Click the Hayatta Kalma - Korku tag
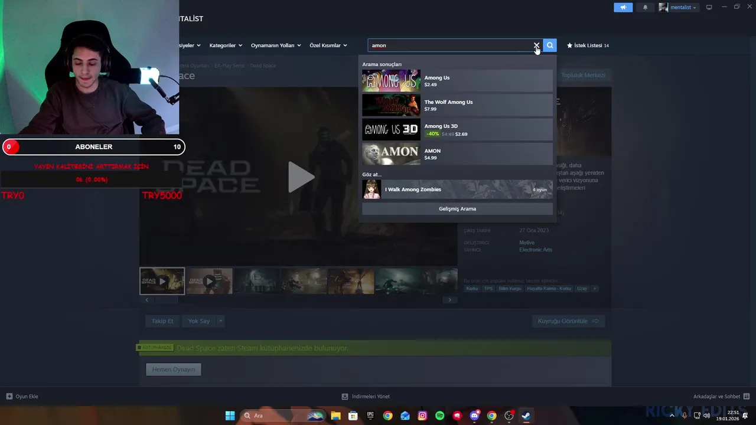 549,289
